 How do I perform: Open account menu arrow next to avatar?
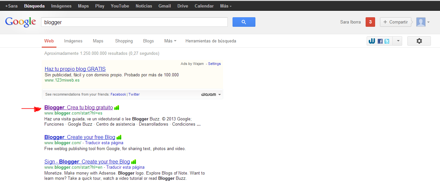(x=428, y=22)
